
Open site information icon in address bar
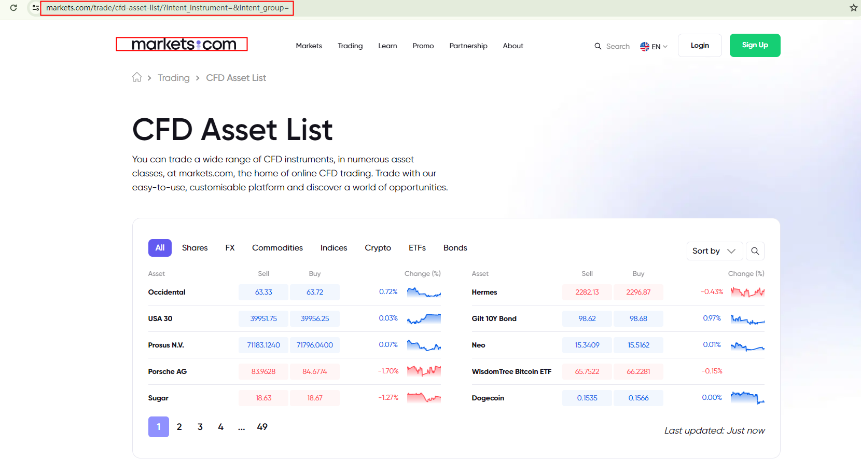pyautogui.click(x=35, y=8)
